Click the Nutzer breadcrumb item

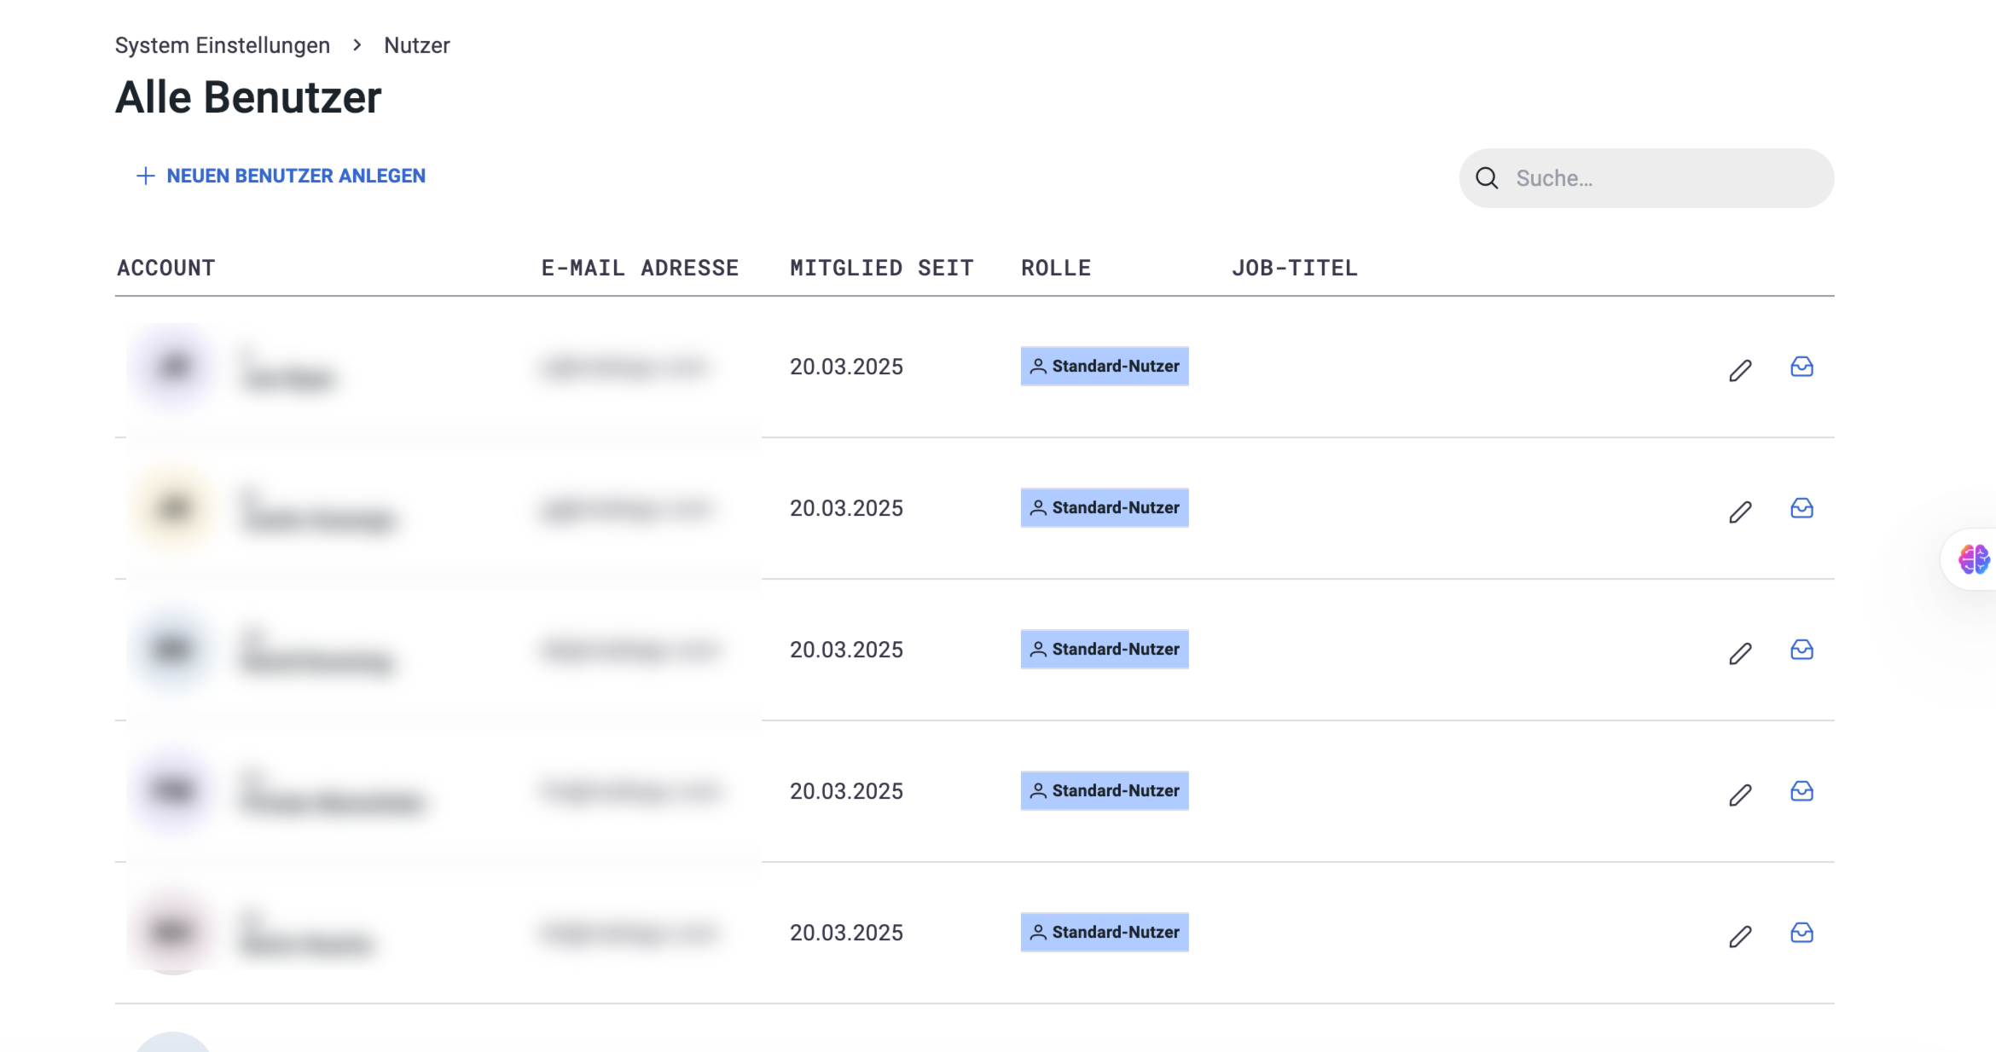(x=416, y=45)
